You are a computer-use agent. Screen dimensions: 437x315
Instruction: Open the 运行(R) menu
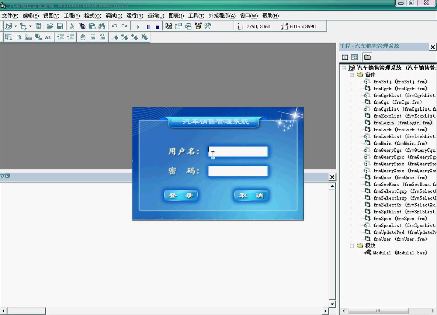pyautogui.click(x=135, y=16)
